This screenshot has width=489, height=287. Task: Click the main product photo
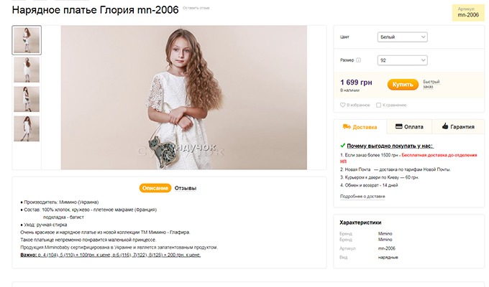click(184, 98)
